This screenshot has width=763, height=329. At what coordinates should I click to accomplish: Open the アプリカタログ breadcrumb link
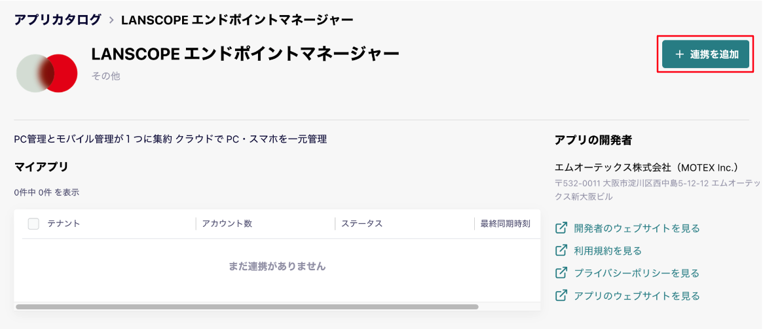pos(58,20)
